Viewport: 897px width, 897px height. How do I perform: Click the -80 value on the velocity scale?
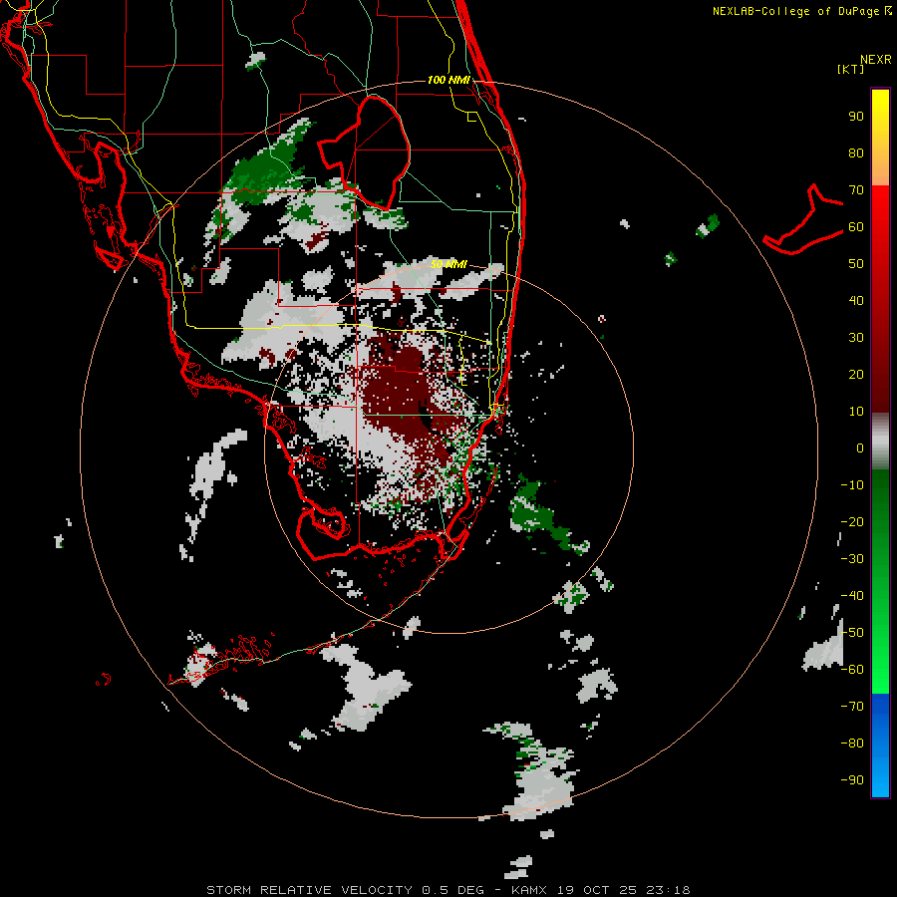click(852, 744)
